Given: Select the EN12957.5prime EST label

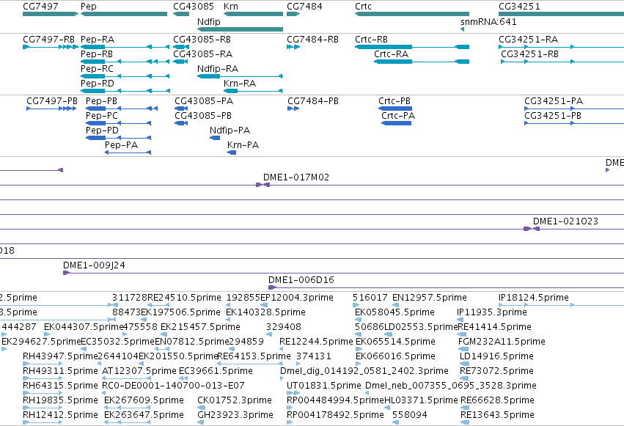Looking at the screenshot, I should [x=430, y=298].
